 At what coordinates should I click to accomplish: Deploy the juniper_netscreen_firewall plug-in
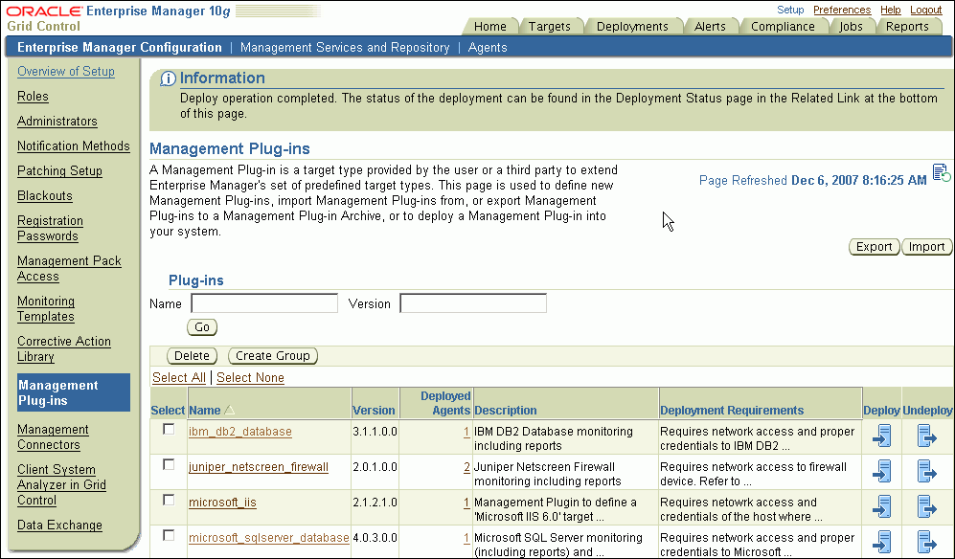[882, 472]
